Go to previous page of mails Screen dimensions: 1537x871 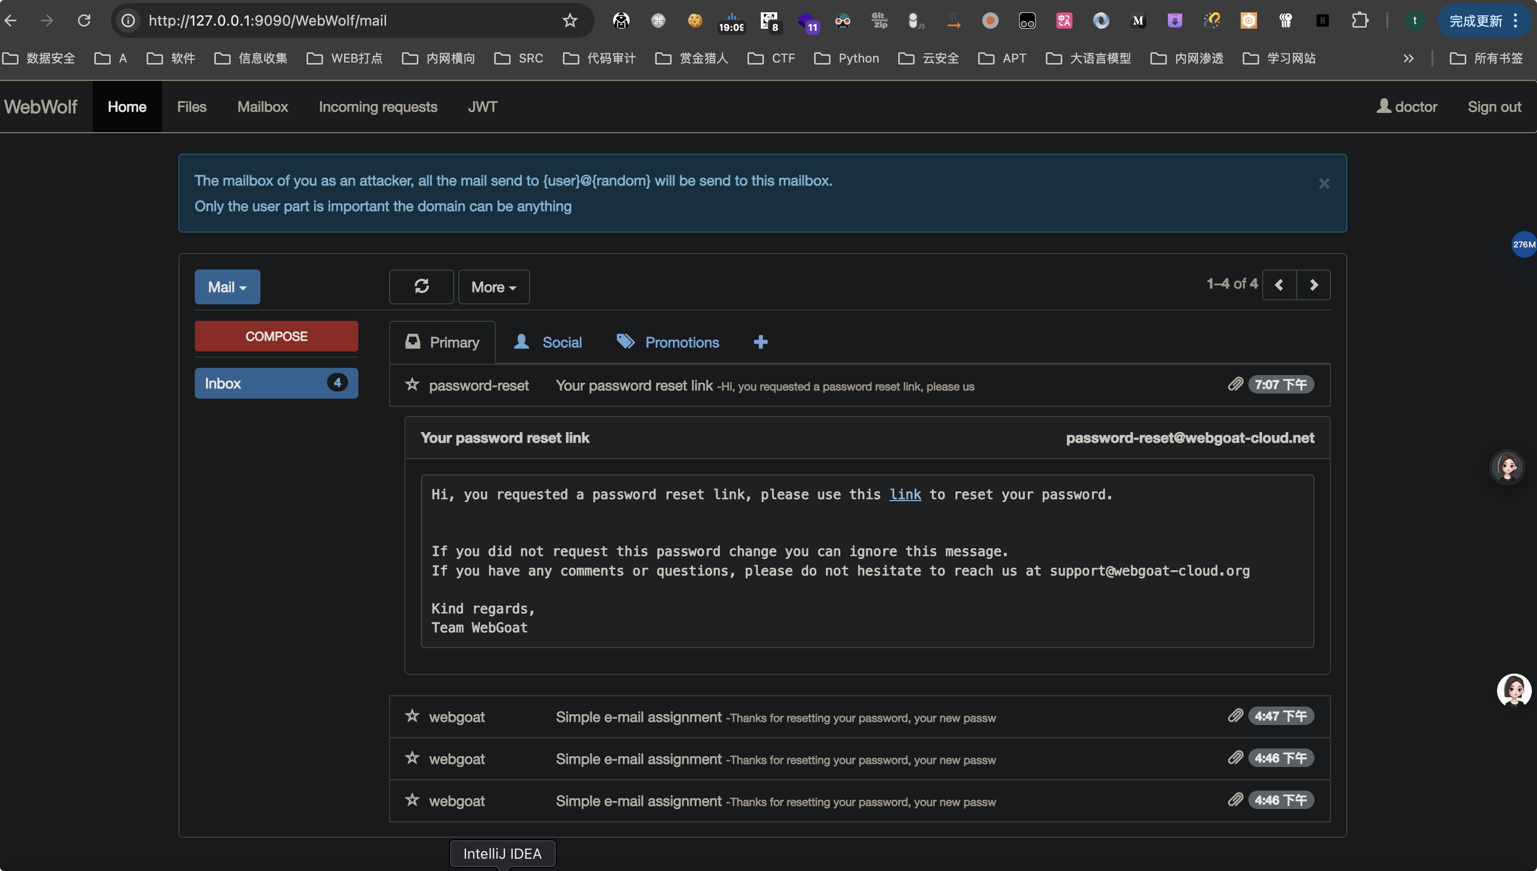[1279, 285]
